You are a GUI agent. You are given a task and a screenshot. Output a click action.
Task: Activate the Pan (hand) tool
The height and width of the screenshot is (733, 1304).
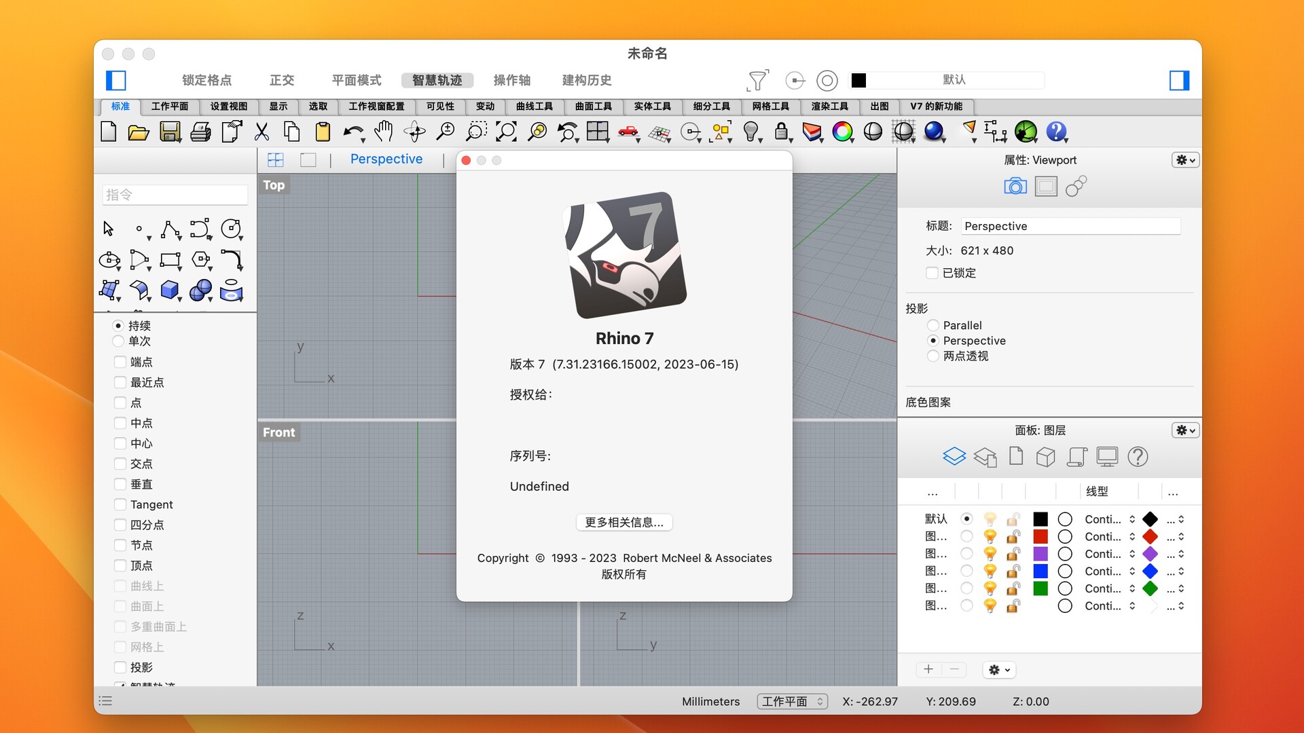384,131
